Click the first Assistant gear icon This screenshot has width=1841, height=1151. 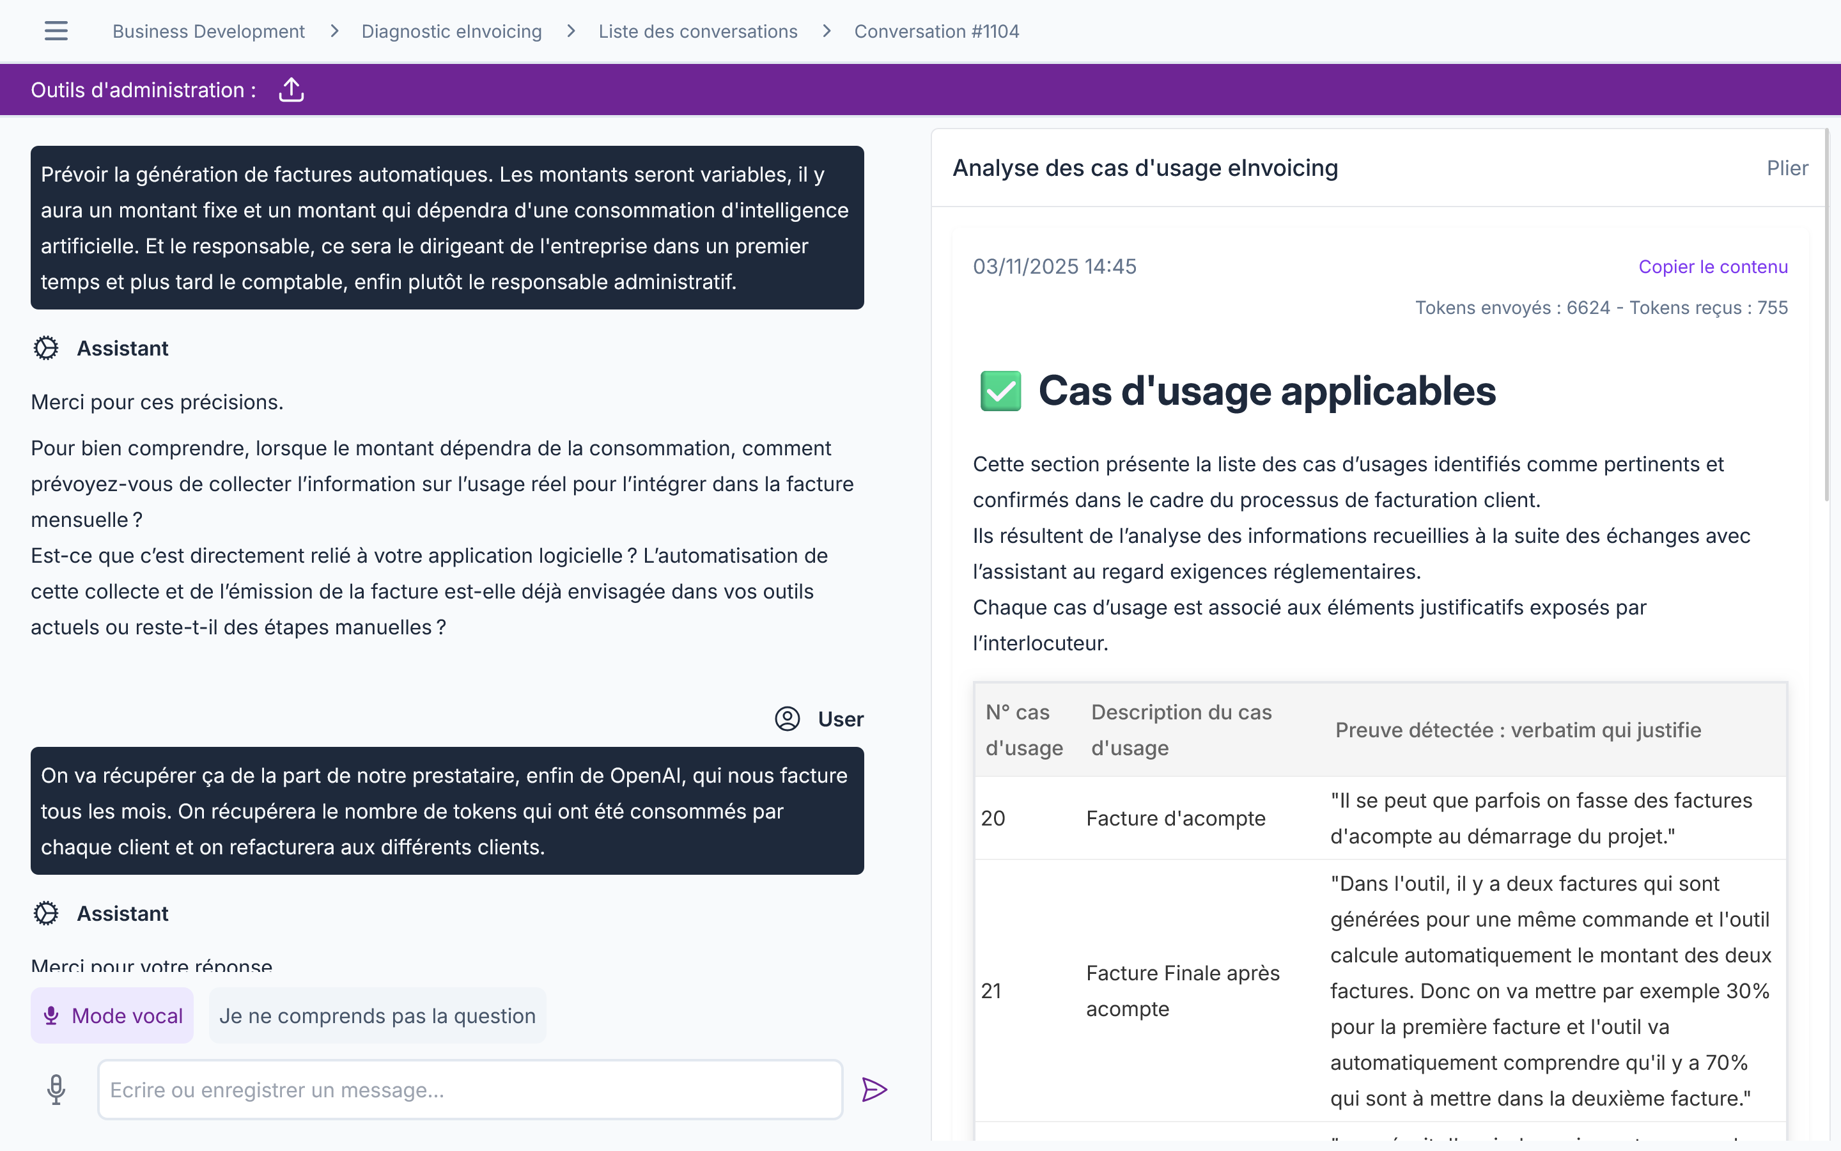click(x=45, y=348)
